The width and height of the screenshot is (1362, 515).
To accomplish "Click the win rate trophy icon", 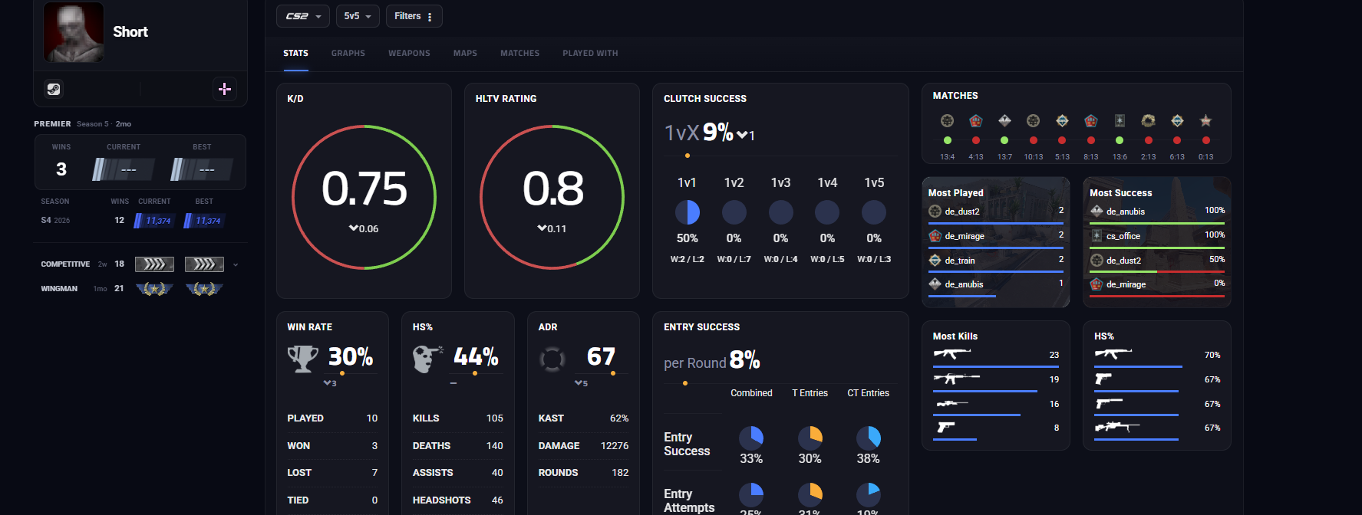I will click(x=302, y=358).
